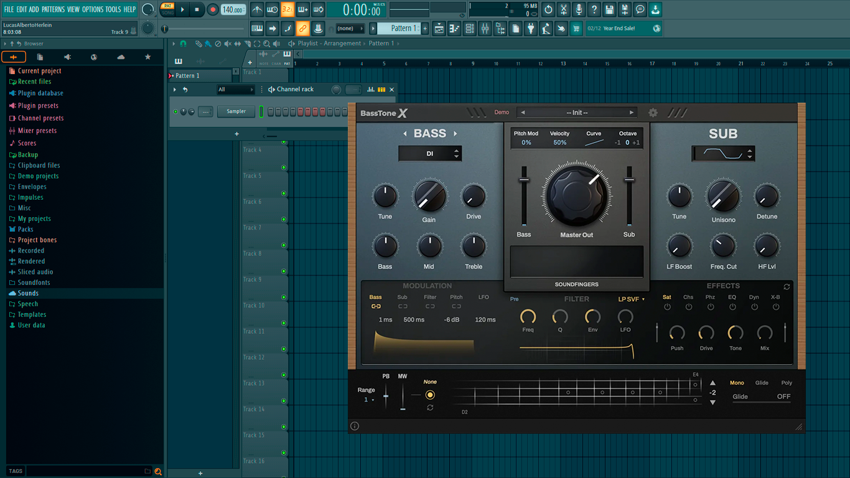The image size is (850, 478).
Task: Toggle the Pitch modulation link
Action: [456, 306]
